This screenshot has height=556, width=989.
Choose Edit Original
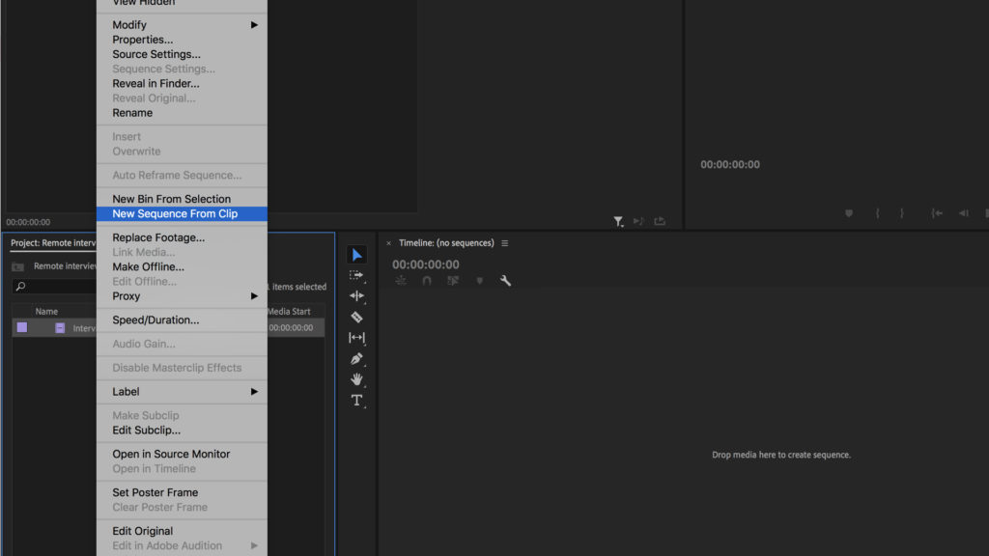point(182,532)
